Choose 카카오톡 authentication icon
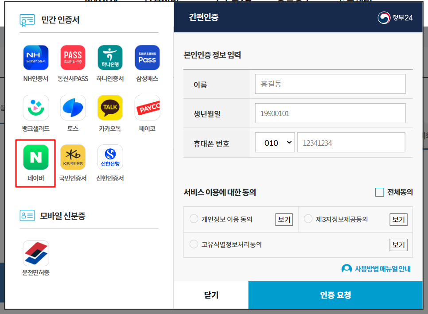Viewport: 428px width, 314px height. tap(110, 108)
